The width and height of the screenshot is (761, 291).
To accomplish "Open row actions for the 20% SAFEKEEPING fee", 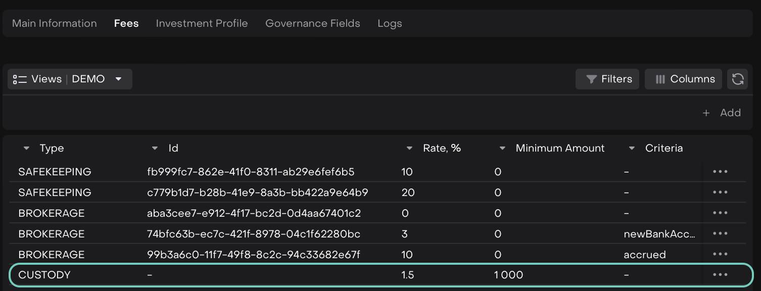I will coord(720,192).
